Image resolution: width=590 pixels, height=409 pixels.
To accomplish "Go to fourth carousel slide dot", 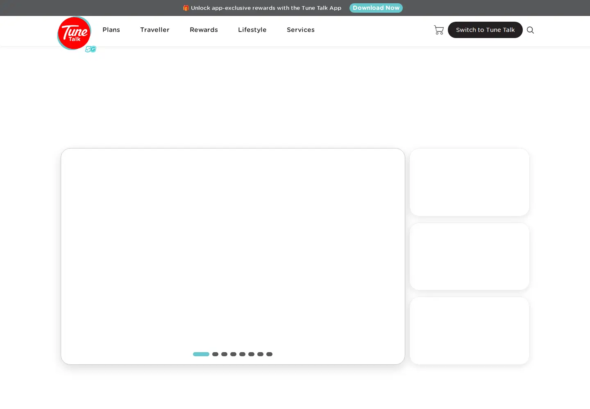I will pos(233,354).
